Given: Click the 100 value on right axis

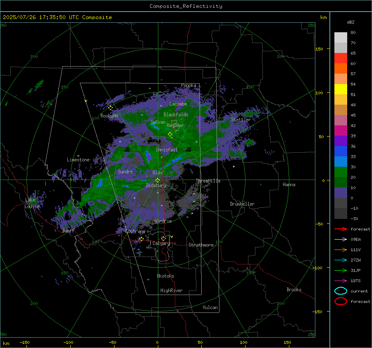Looking at the screenshot, I should click(x=320, y=93).
